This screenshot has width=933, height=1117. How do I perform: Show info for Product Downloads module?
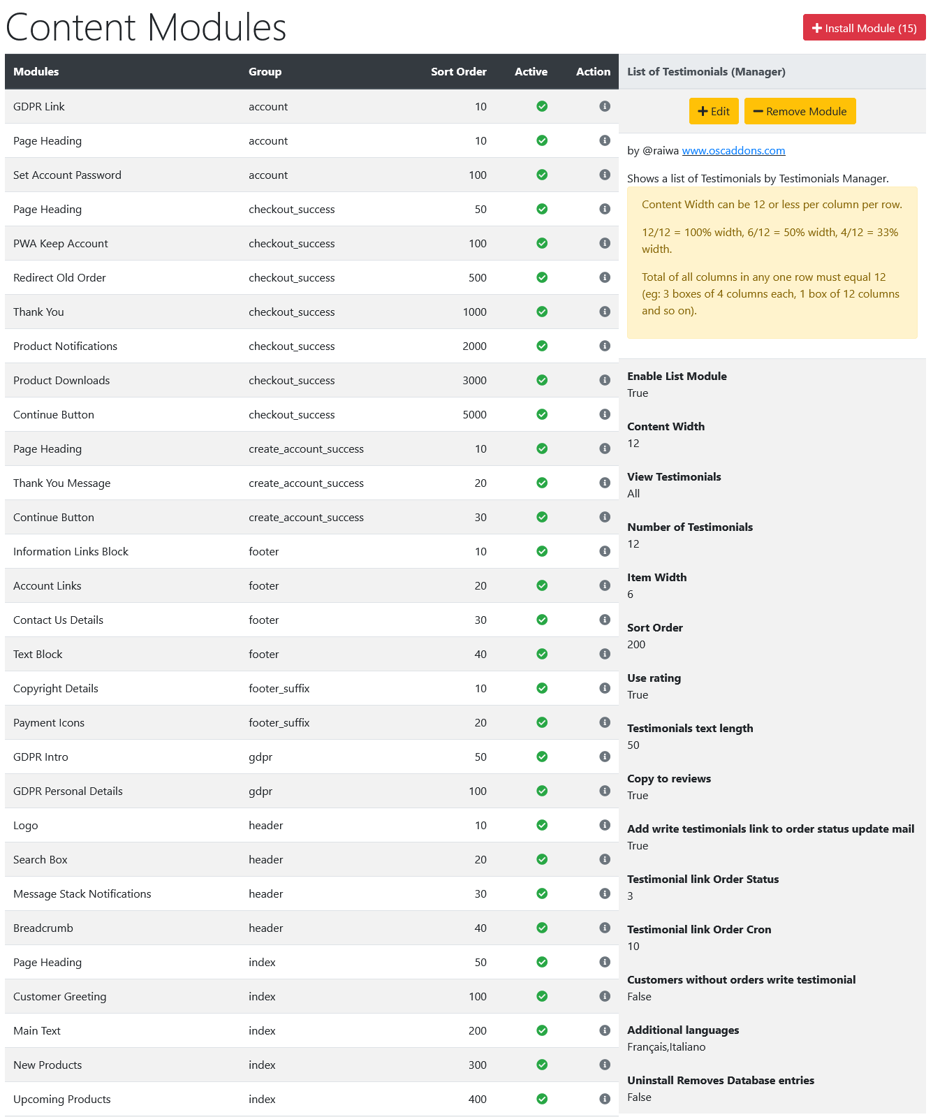(x=605, y=380)
